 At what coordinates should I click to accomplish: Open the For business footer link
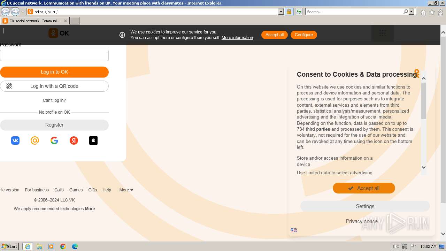pyautogui.click(x=37, y=190)
